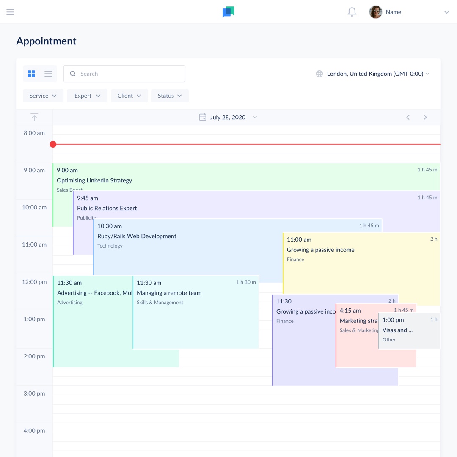Click the appointment Search field

124,74
